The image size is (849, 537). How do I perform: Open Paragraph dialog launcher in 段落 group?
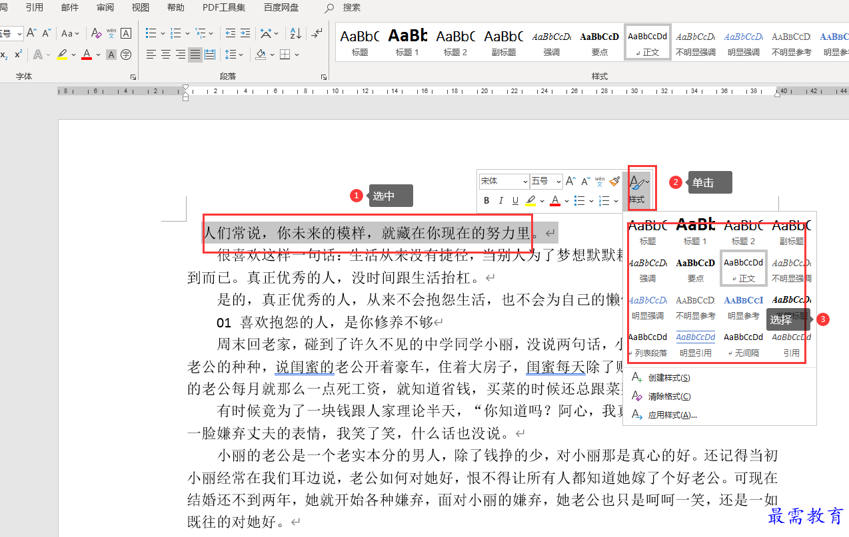324,77
